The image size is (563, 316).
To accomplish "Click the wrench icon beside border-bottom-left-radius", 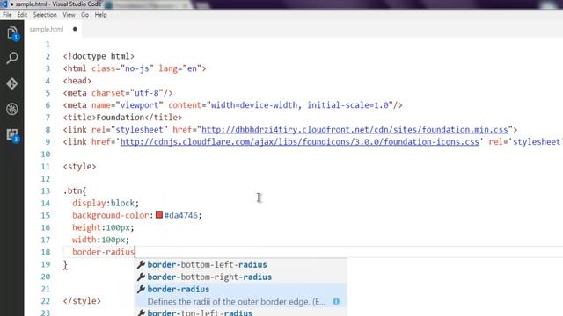I will 141,264.
